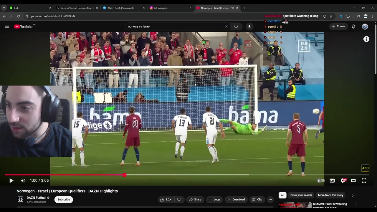The width and height of the screenshot is (377, 212).
Task: Like the video with 3.2K likes
Action: coord(166,199)
